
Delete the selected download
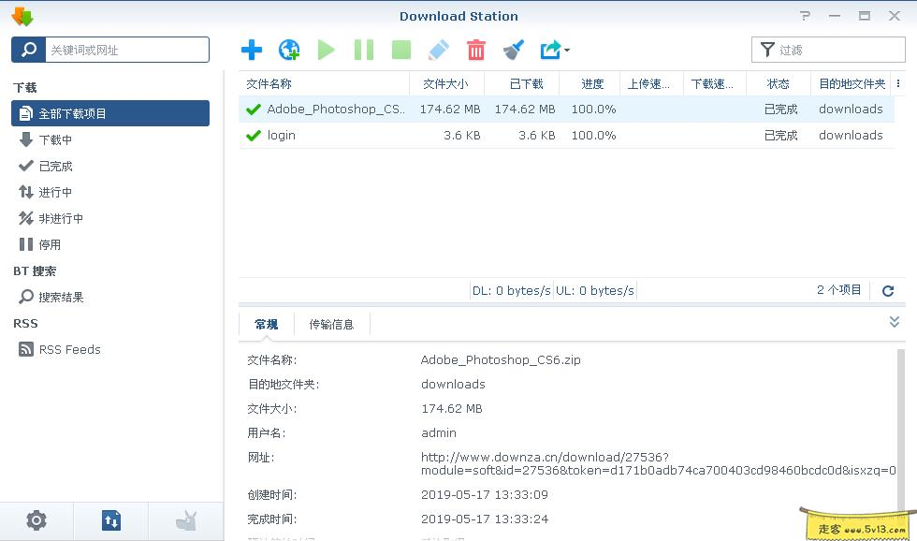point(476,50)
